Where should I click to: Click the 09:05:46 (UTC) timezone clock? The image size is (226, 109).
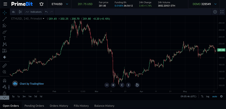click(x=188, y=96)
